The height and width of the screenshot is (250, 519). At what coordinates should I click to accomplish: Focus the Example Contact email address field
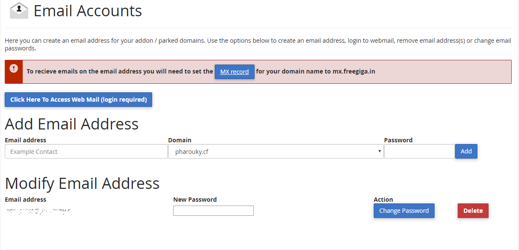point(86,151)
